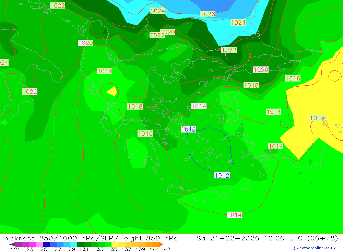This screenshot has height=251, width=343.
Task: Select the yellow legend swatch at 135
Action: pyautogui.click(x=115, y=244)
